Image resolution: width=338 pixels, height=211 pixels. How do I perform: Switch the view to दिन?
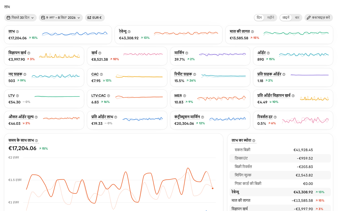point(259,18)
